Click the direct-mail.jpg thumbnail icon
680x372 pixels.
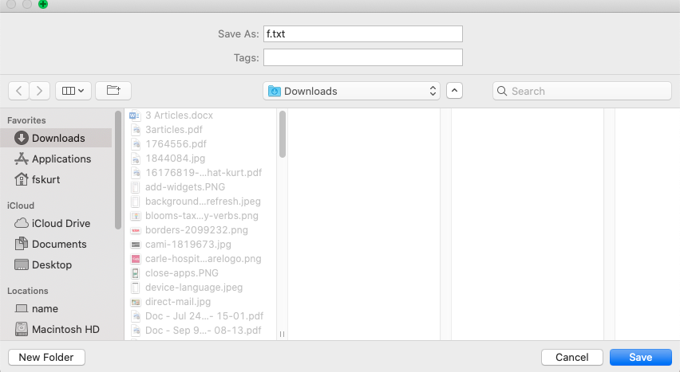pos(136,302)
